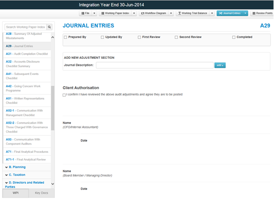The image size is (274, 199).
Task: Tick the client authorisation confirmation checkbox
Action: (x=64, y=95)
